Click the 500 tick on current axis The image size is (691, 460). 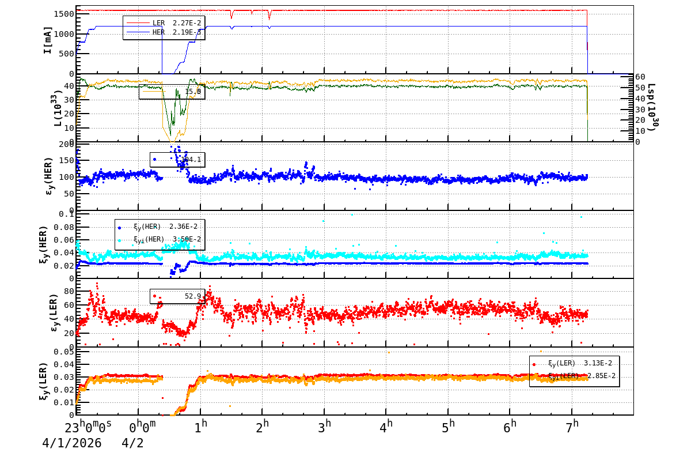(x=65, y=54)
